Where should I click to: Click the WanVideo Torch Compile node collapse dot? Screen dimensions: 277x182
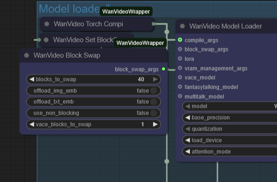pos(47,24)
